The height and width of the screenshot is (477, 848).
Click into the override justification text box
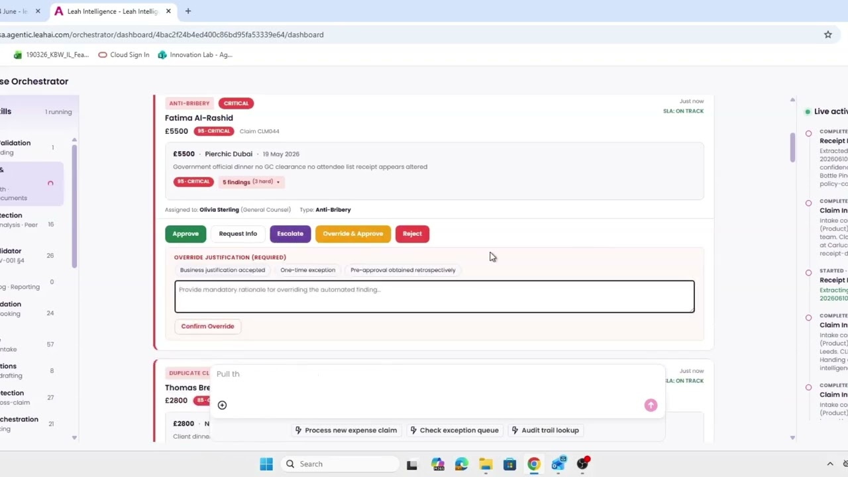tap(435, 296)
